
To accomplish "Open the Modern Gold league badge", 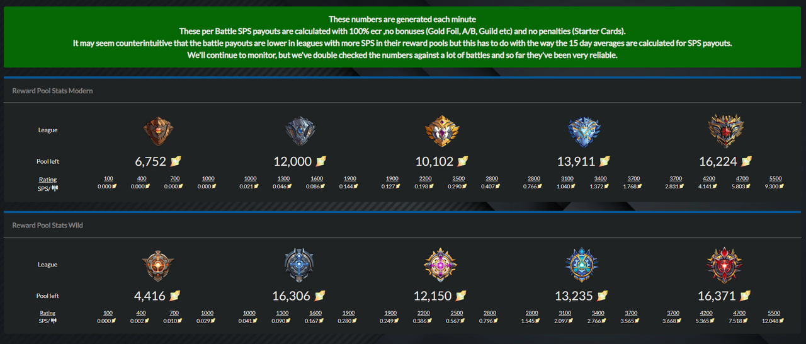I will 441,130.
